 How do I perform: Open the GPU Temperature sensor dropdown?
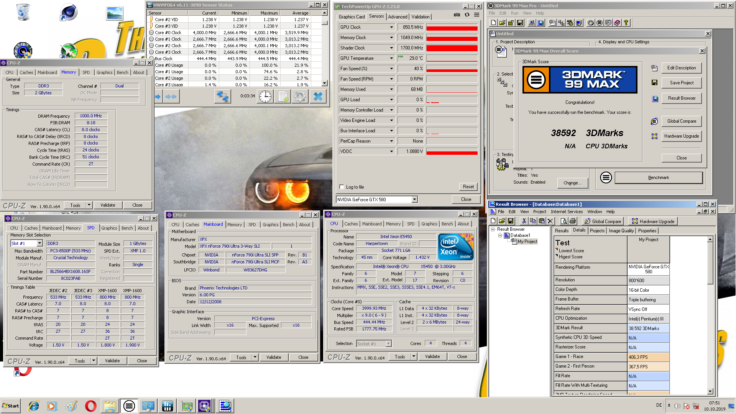click(391, 58)
